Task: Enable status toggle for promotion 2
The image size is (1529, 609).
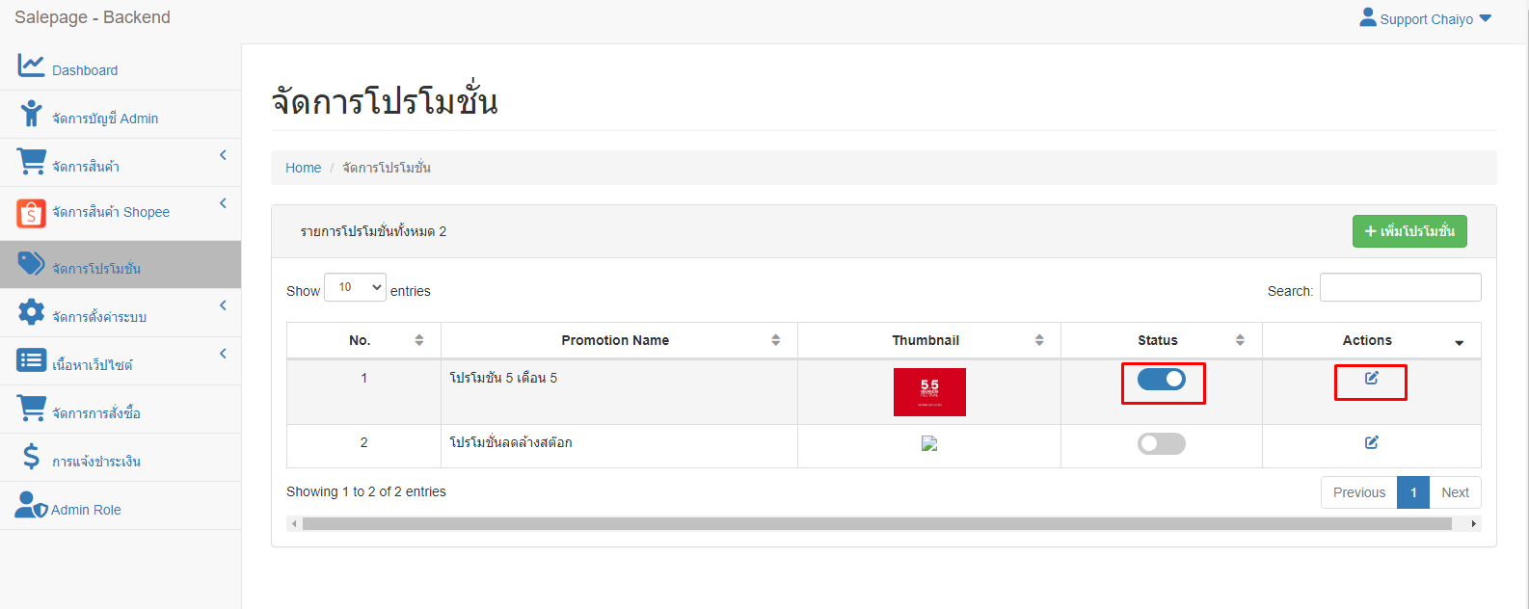Action: click(1161, 443)
